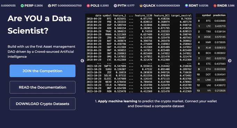Click RNDR 3.586 ticker text
Image resolution: width=237 pixels, height=128 pixels.
pyautogui.click(x=226, y=6)
